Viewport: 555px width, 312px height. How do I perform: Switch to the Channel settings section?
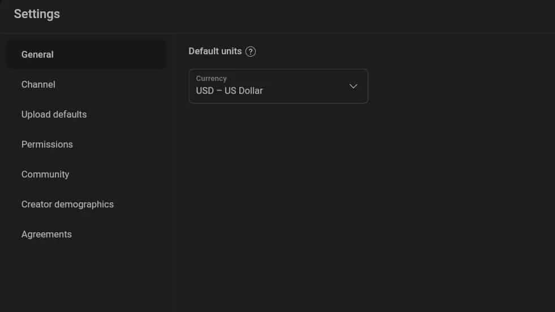(x=87, y=85)
